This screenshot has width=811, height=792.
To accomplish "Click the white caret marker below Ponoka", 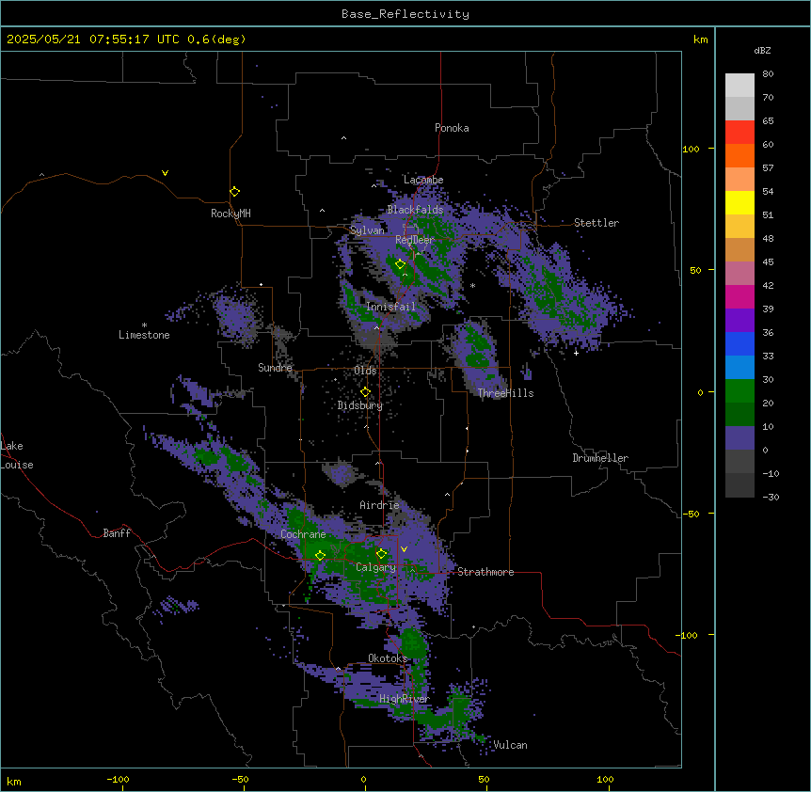I will tap(344, 138).
